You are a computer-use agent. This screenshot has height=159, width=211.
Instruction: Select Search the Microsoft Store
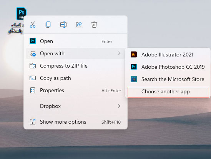(x=168, y=79)
